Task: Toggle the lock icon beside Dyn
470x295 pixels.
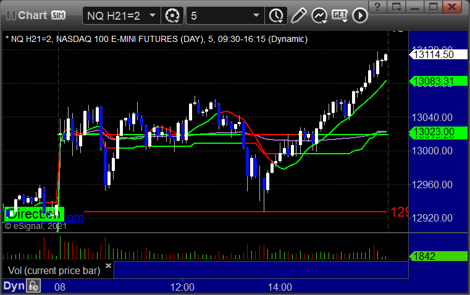Action: (33, 285)
